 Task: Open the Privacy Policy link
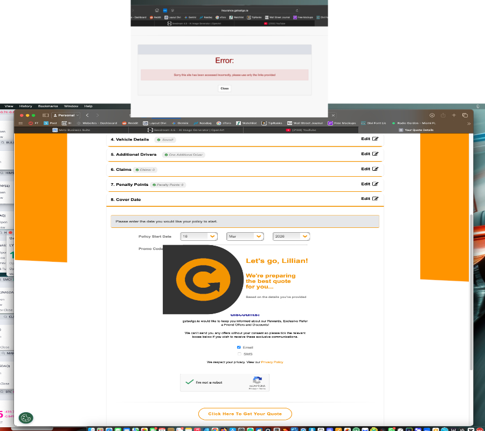(x=272, y=362)
